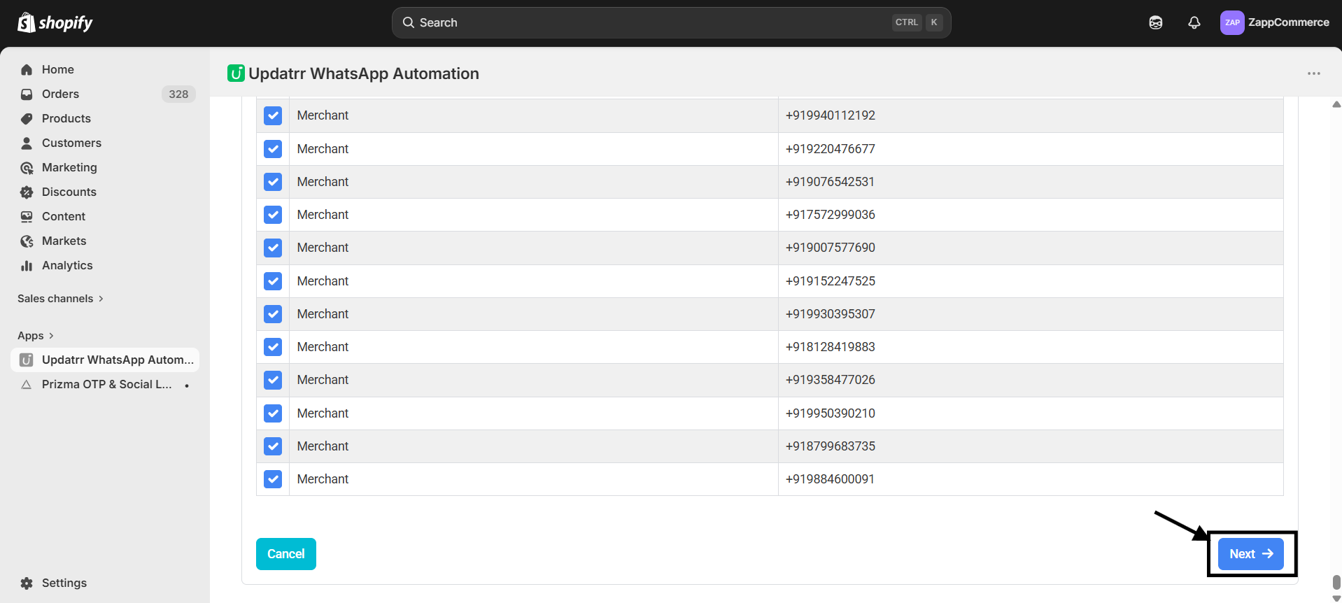The image size is (1342, 603).
Task: Click the Marketing target icon
Action: coord(27,167)
